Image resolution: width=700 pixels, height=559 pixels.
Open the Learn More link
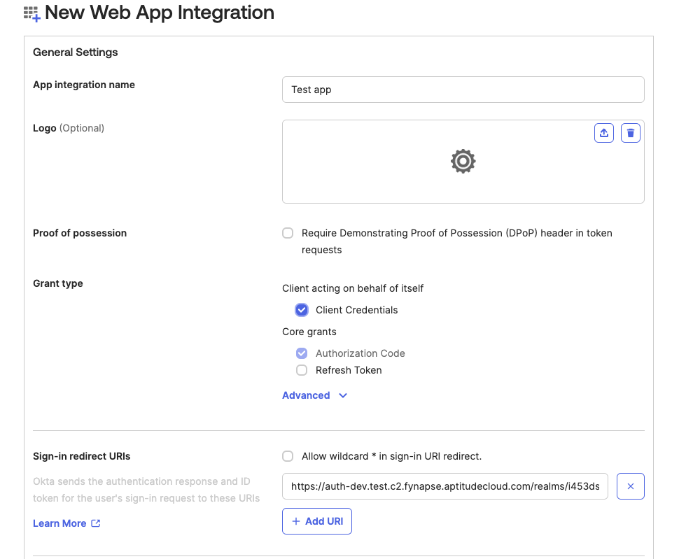click(x=59, y=523)
